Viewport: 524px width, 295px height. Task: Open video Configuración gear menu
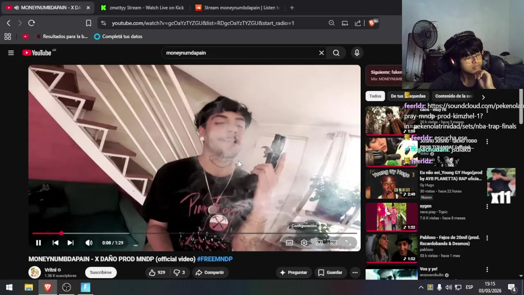(304, 243)
